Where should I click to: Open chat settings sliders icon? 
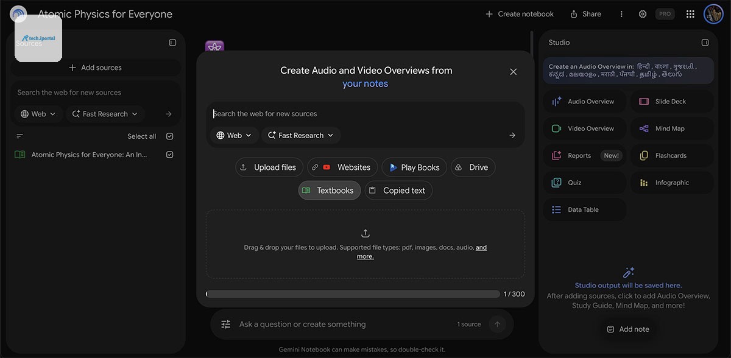pos(226,325)
